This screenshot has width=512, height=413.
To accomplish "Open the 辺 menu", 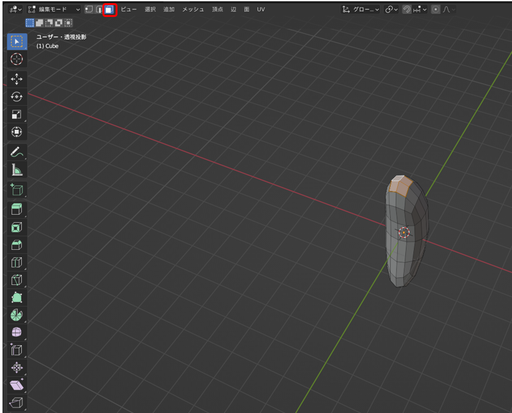I will tap(234, 9).
